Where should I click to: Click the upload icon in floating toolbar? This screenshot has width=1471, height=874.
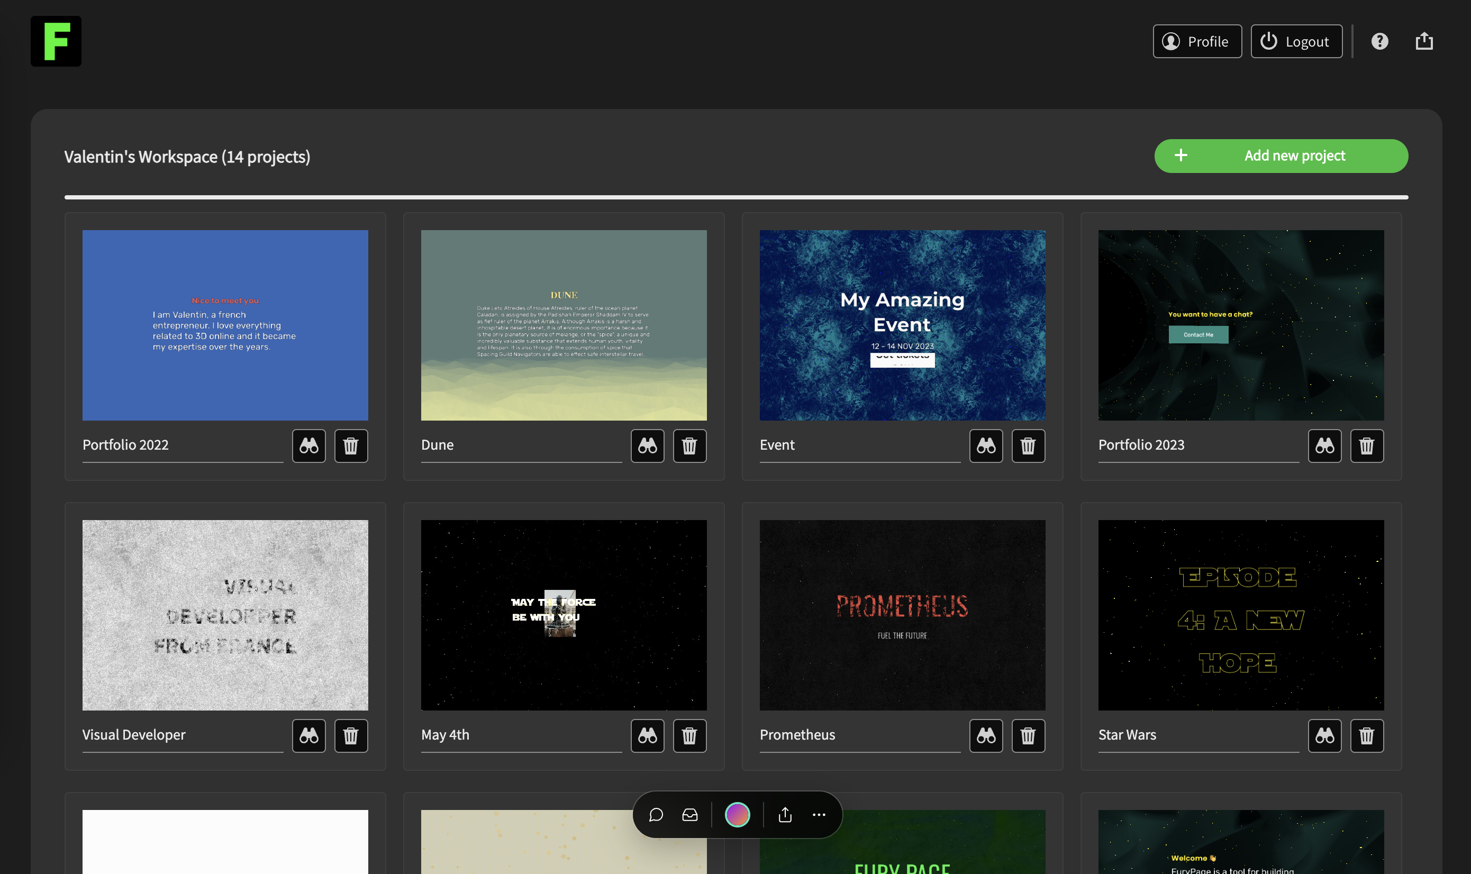click(785, 815)
